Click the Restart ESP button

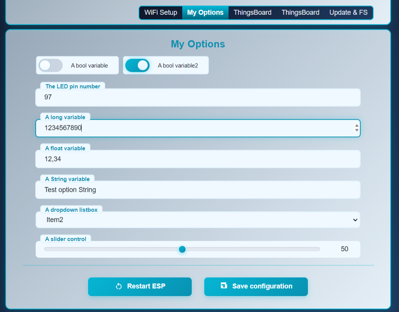click(140, 287)
